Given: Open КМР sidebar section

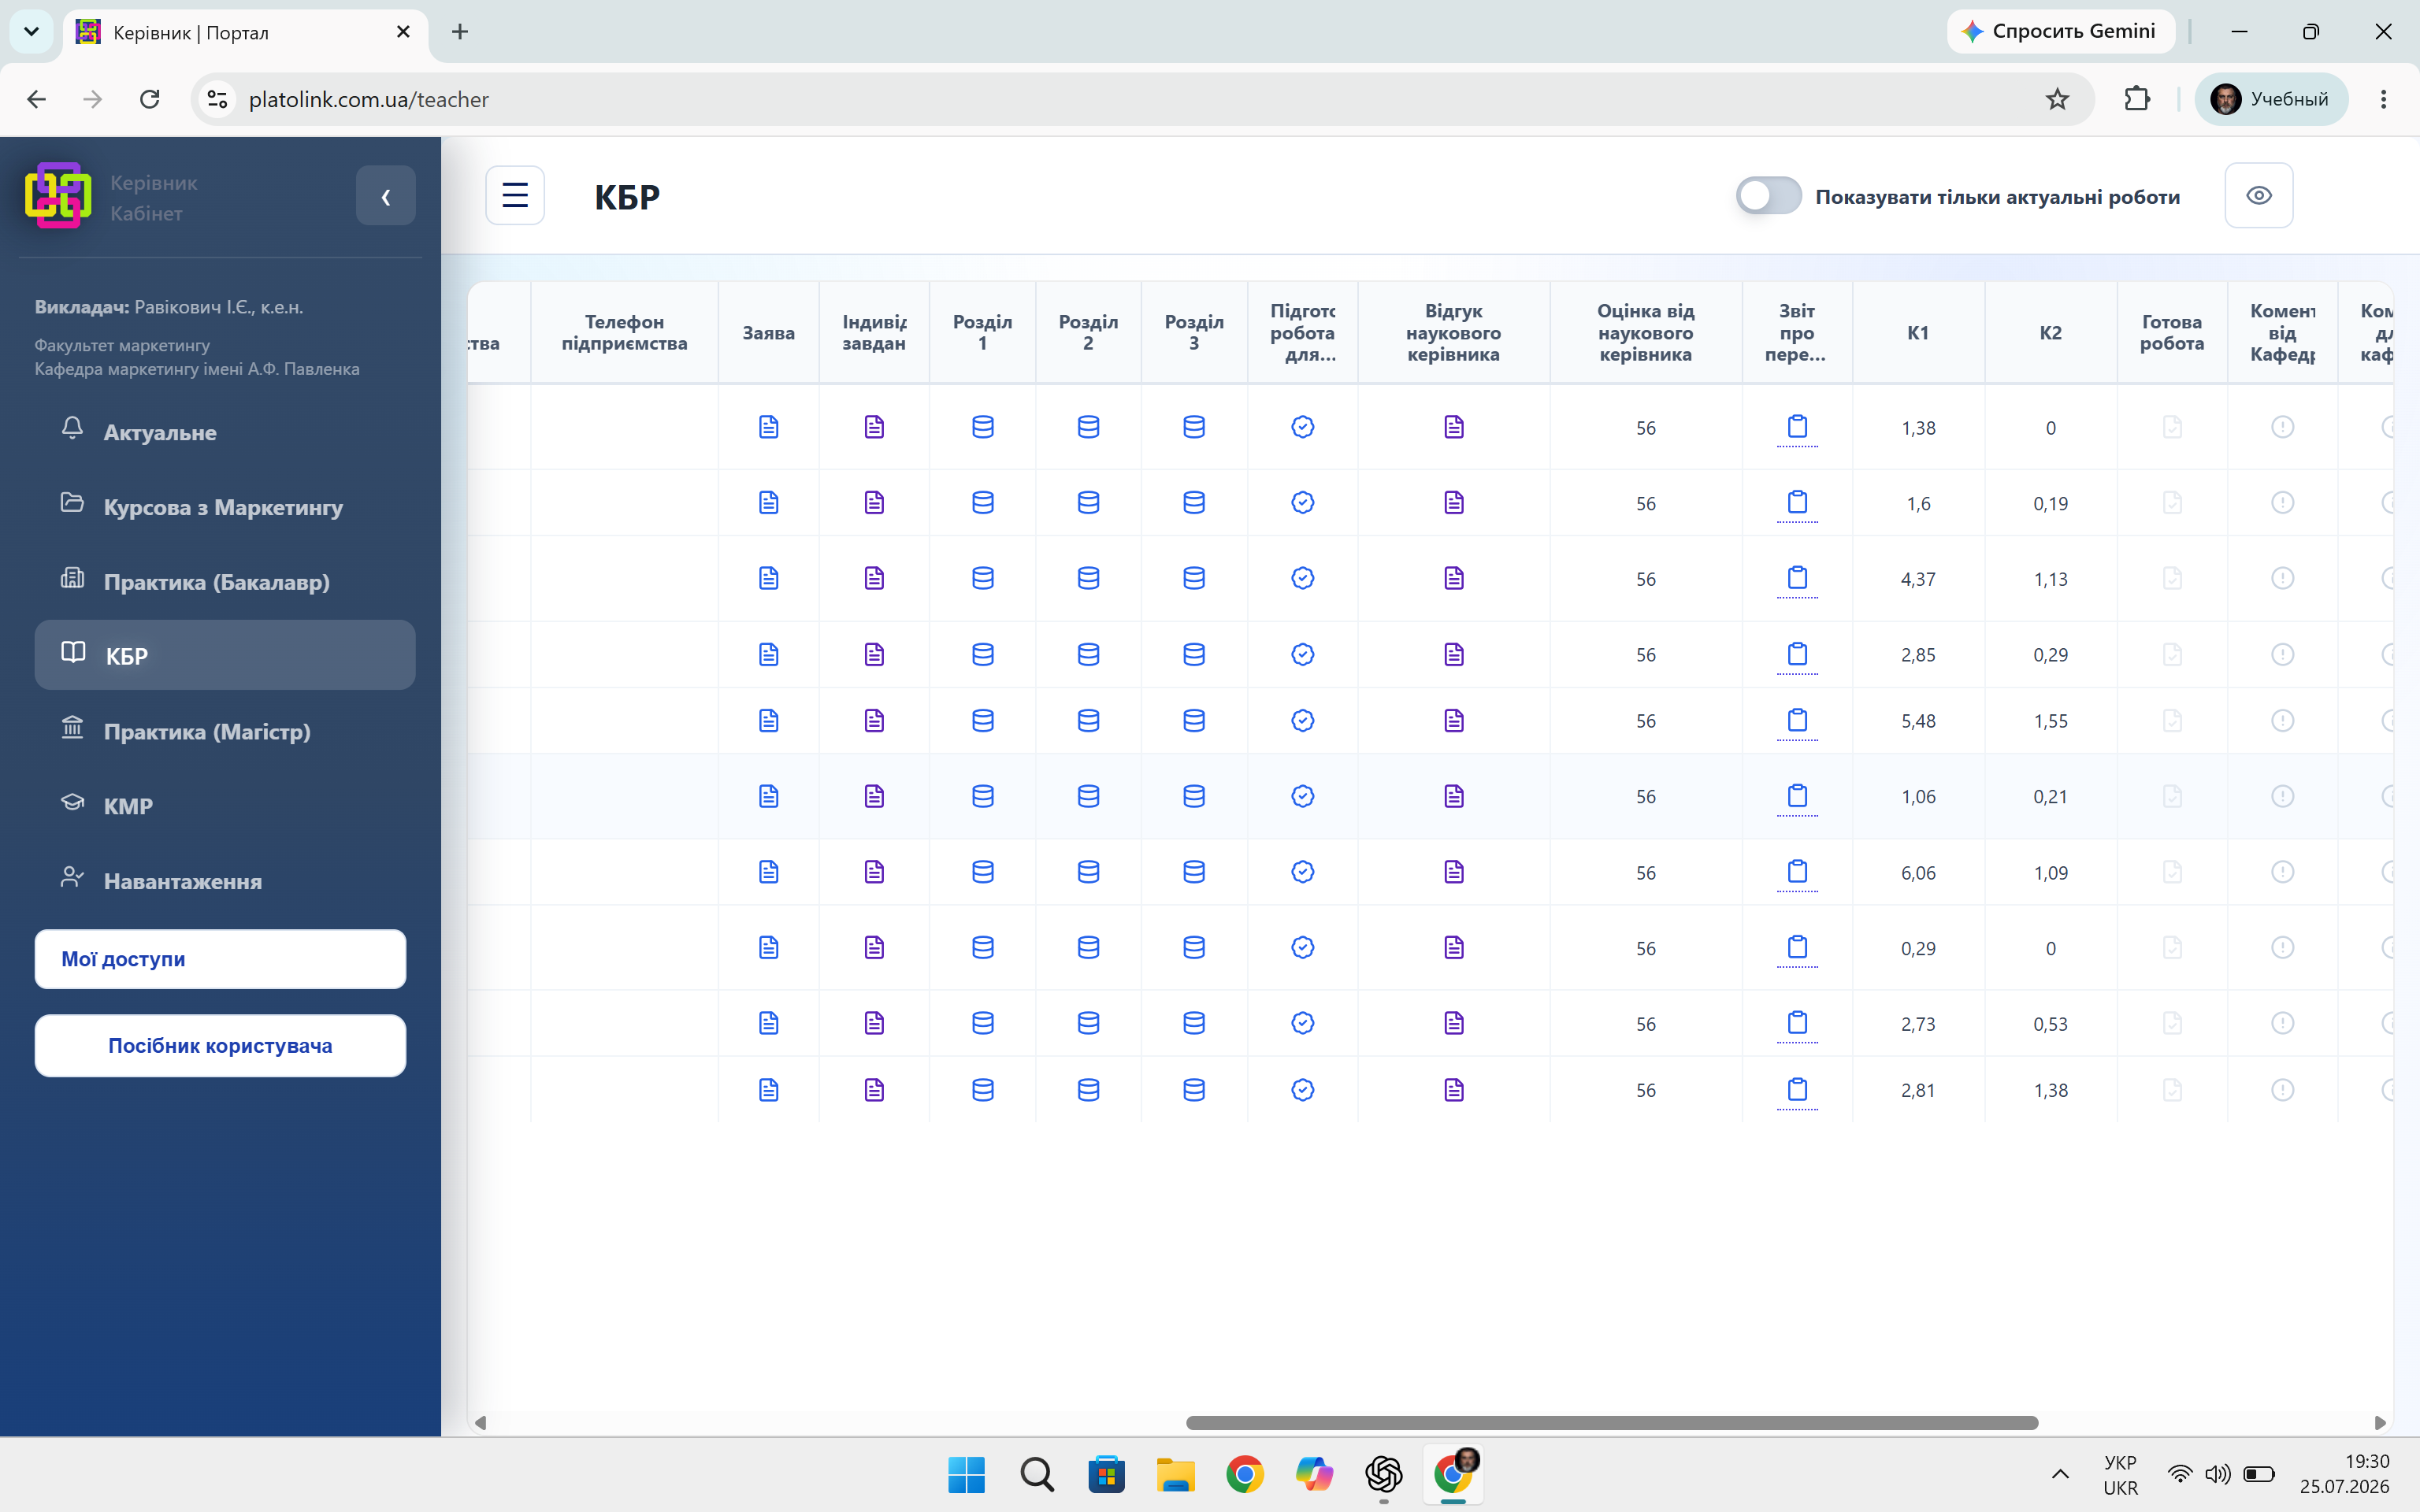Looking at the screenshot, I should (x=225, y=806).
